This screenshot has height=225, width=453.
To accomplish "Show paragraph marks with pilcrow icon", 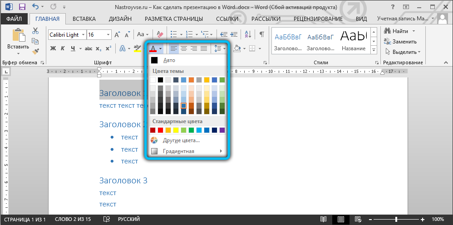I will pyautogui.click(x=261, y=34).
